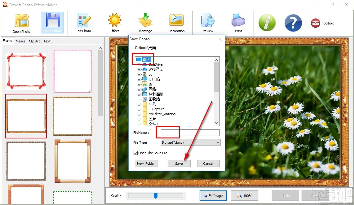Screen dimensions: 354x205
Task: Choose the light wood corner frame thumbnail
Action: point(73,161)
